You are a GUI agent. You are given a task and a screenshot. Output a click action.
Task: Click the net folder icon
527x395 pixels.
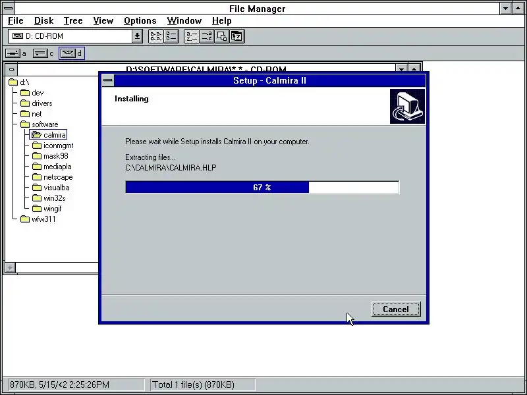(25, 114)
